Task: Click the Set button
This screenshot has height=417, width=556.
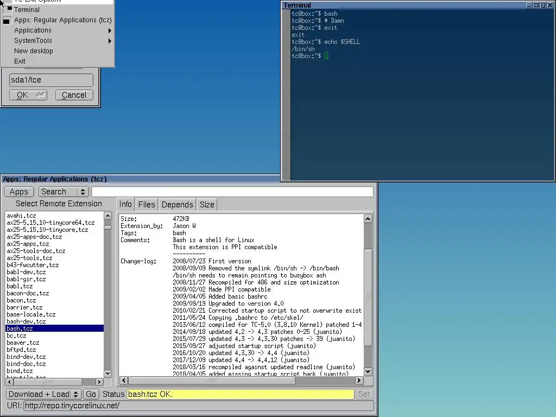Action: point(364,394)
